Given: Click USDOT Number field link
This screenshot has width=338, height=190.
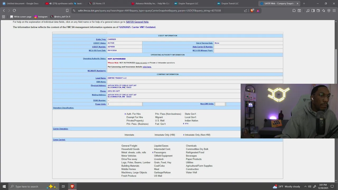Looking at the screenshot, I should [99, 47].
